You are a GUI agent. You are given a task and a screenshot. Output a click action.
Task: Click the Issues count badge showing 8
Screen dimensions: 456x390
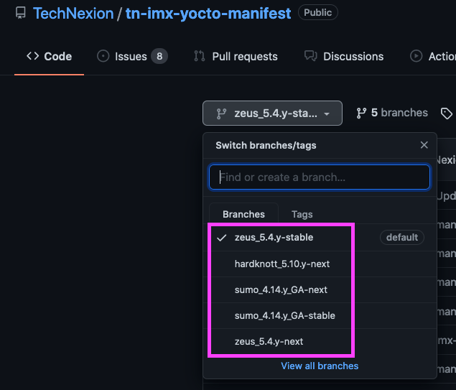[x=159, y=56]
